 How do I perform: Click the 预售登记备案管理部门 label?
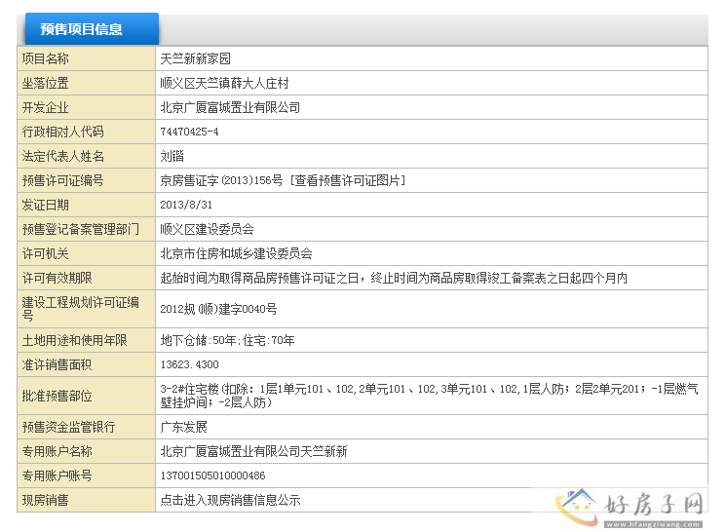[81, 229]
